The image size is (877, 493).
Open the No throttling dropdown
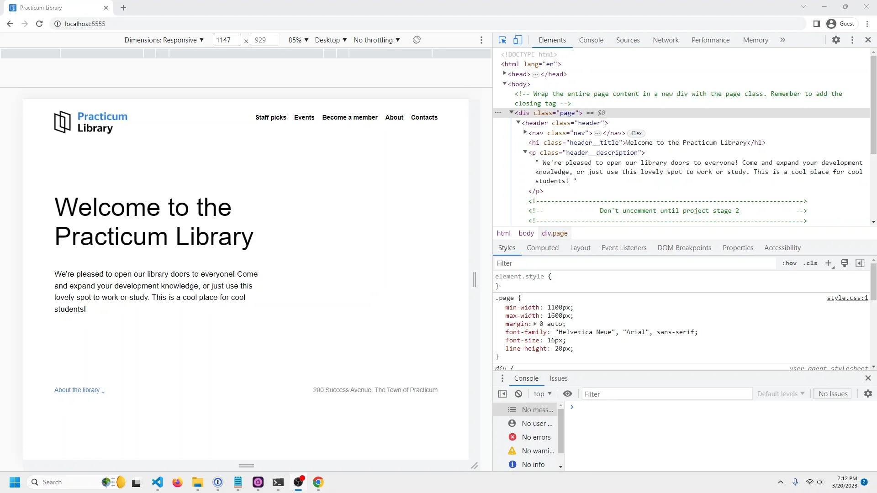coord(376,40)
